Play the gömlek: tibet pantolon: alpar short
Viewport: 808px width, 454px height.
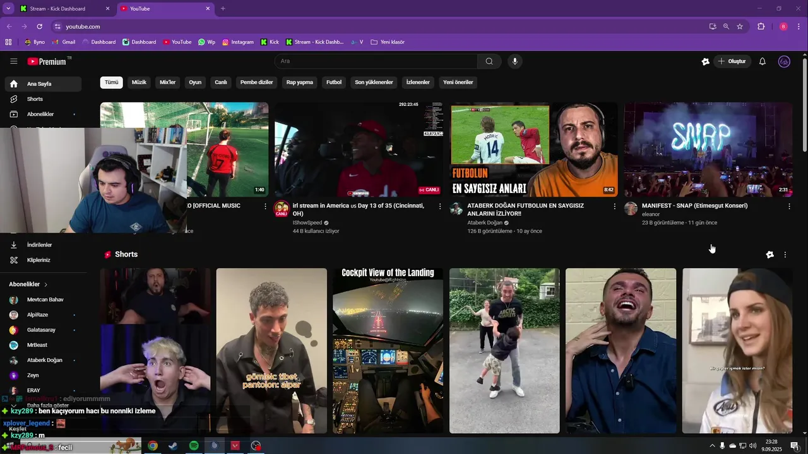coord(271,351)
